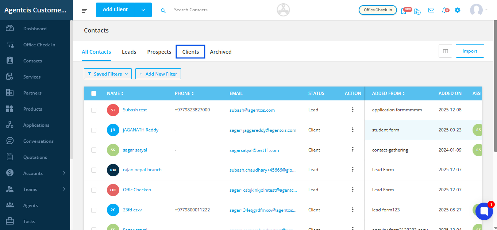Open the user profile avatar menu

click(478, 10)
